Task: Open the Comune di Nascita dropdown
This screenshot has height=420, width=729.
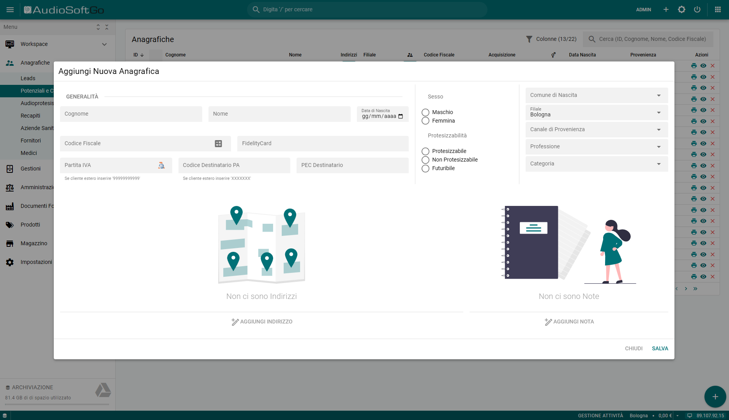Action: coord(596,95)
